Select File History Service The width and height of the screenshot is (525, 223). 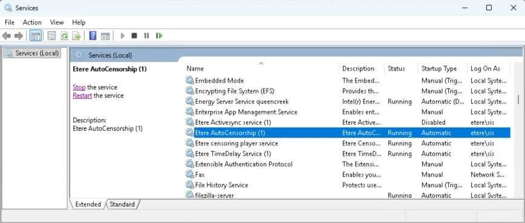pos(221,185)
